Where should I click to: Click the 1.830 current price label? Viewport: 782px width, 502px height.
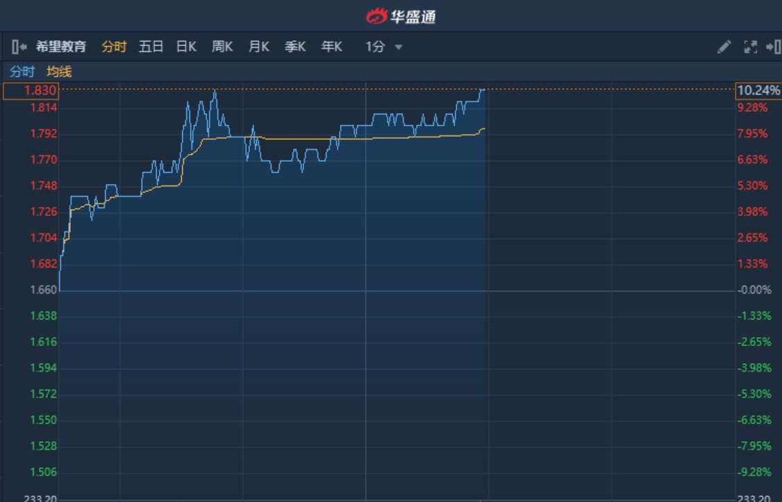(31, 90)
